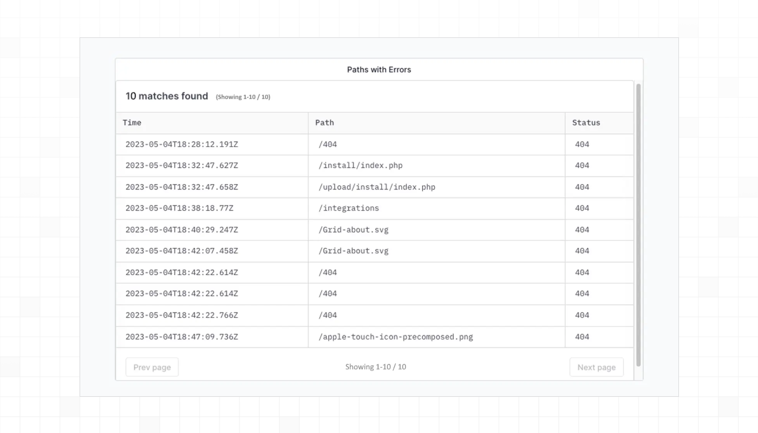Click the Showing 1-10 / 10 label
The image size is (758, 433).
pyautogui.click(x=376, y=366)
